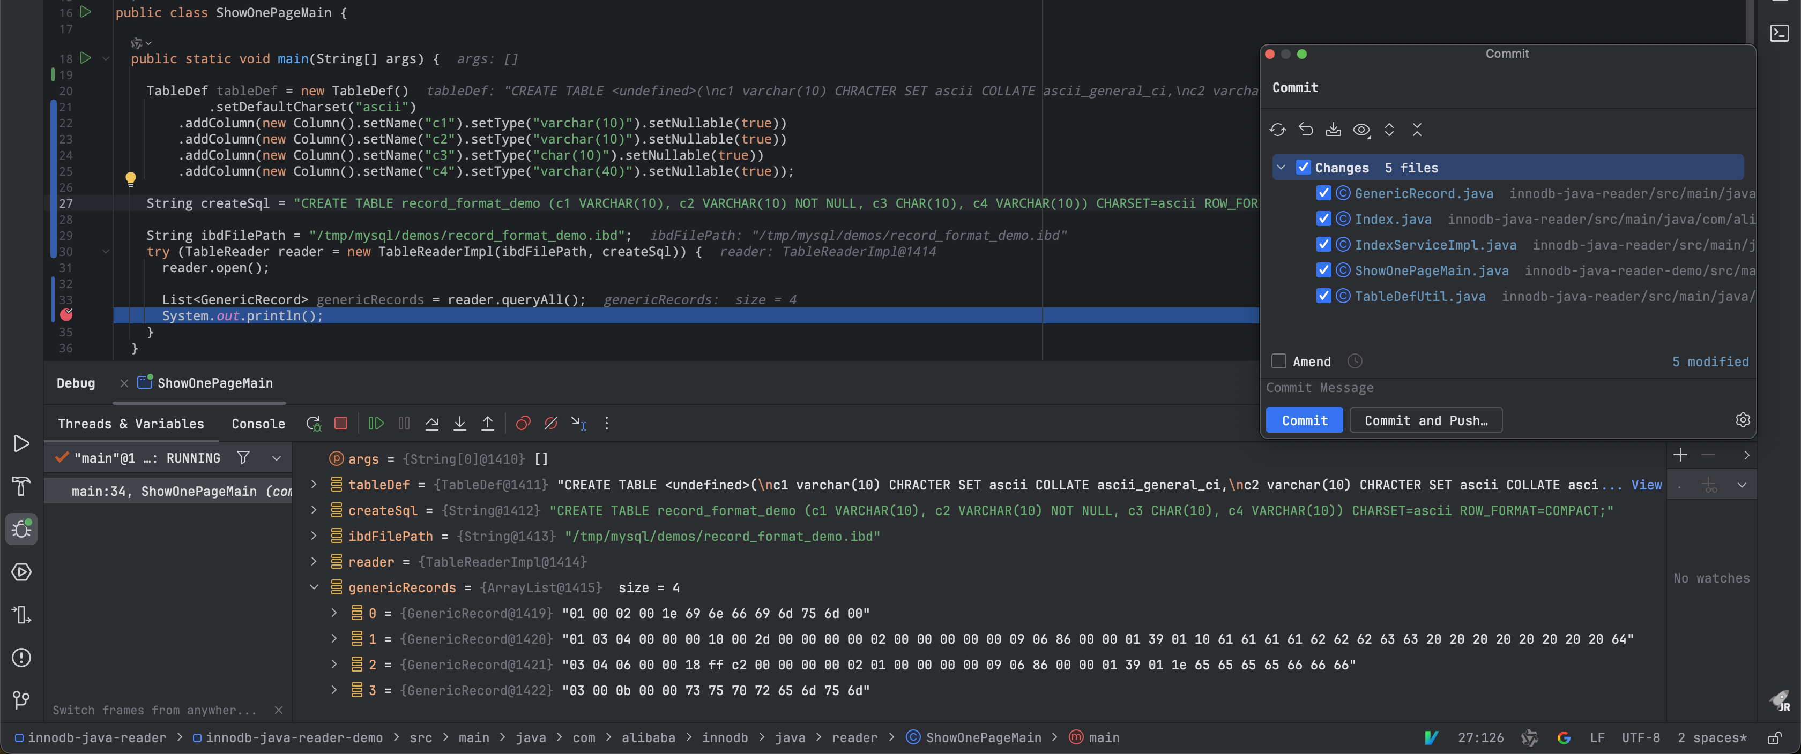Collapse the genericRecords variable node

pyautogui.click(x=314, y=587)
